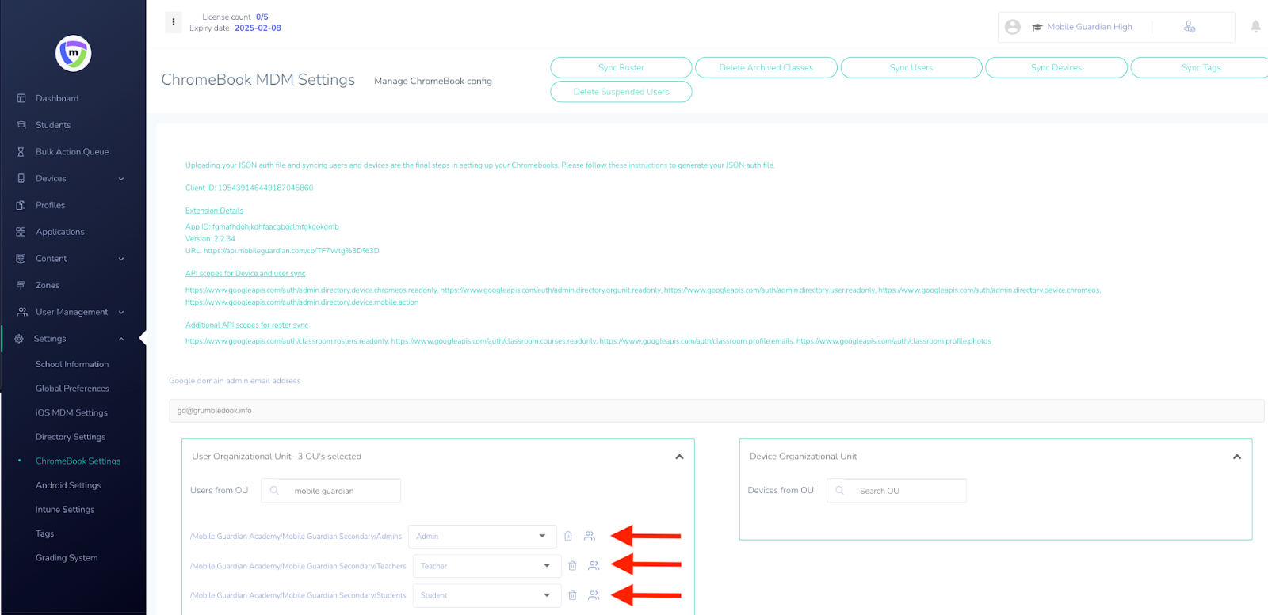Click the Sync Roster button

621,68
